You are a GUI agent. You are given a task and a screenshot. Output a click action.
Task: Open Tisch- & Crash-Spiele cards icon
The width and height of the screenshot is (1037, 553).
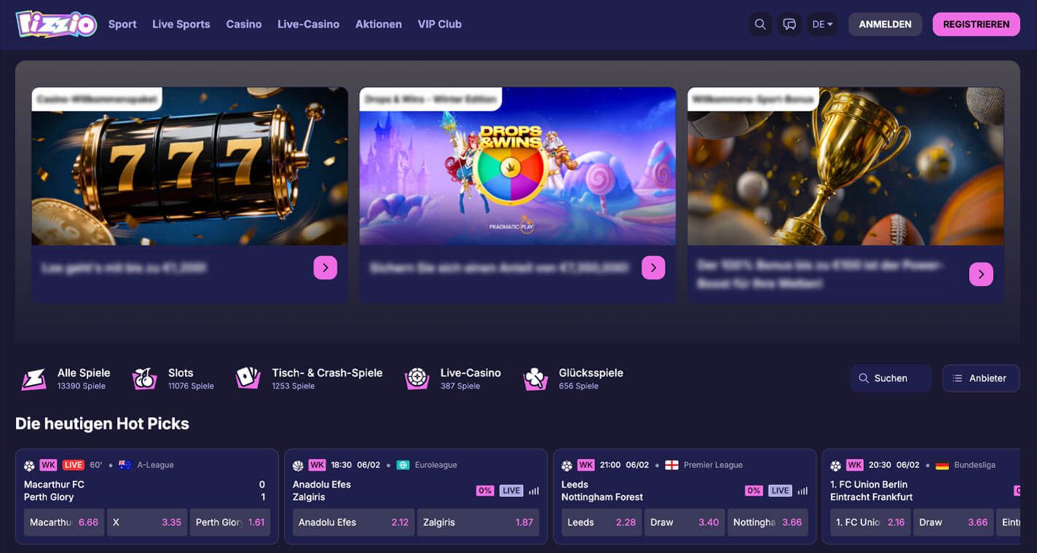click(x=248, y=378)
